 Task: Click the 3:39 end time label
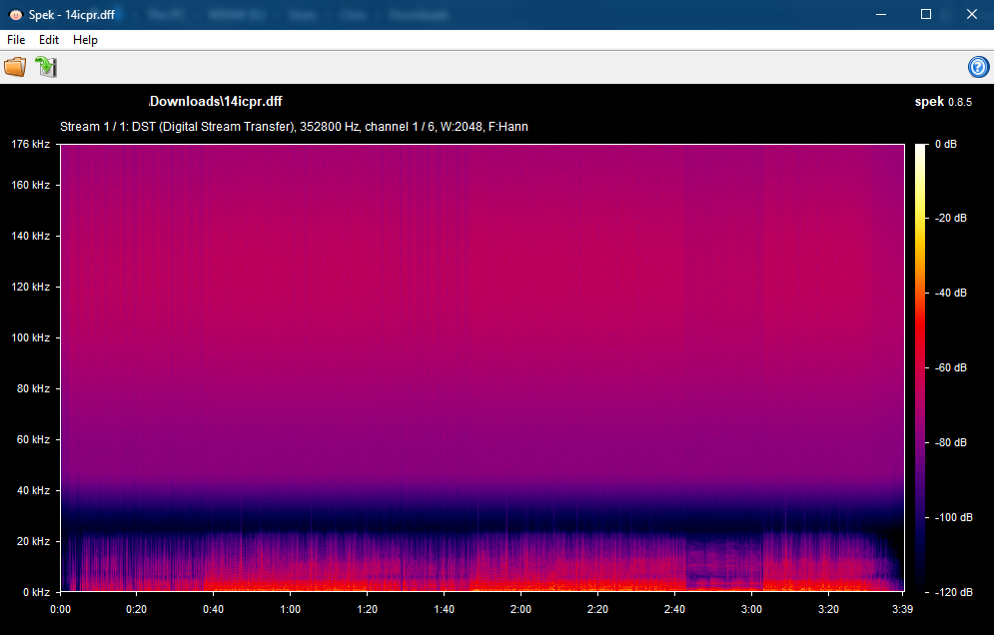[x=902, y=609]
